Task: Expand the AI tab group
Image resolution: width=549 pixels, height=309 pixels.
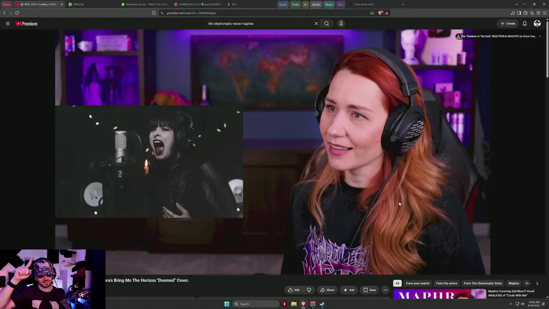Action: pyautogui.click(x=305, y=4)
